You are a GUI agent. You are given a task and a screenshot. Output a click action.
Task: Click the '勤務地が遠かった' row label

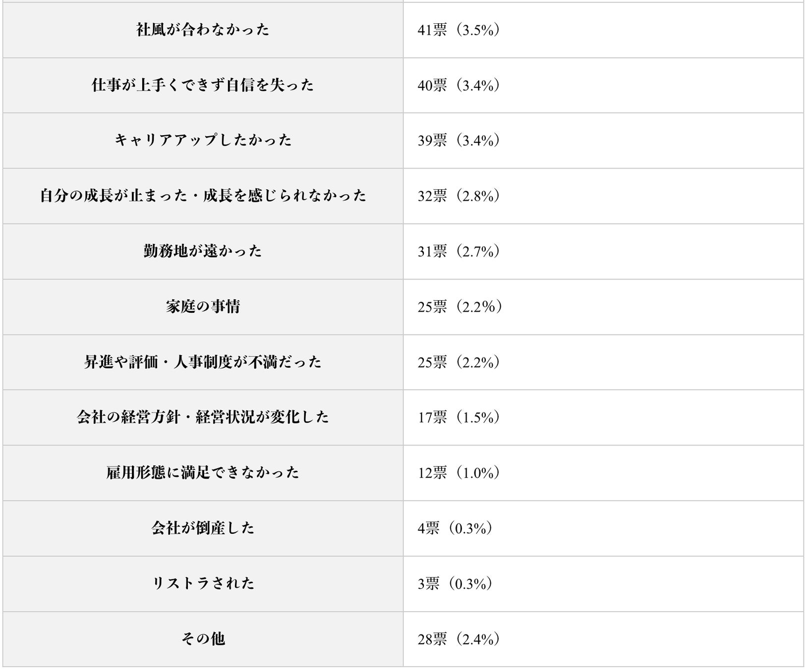coord(203,251)
